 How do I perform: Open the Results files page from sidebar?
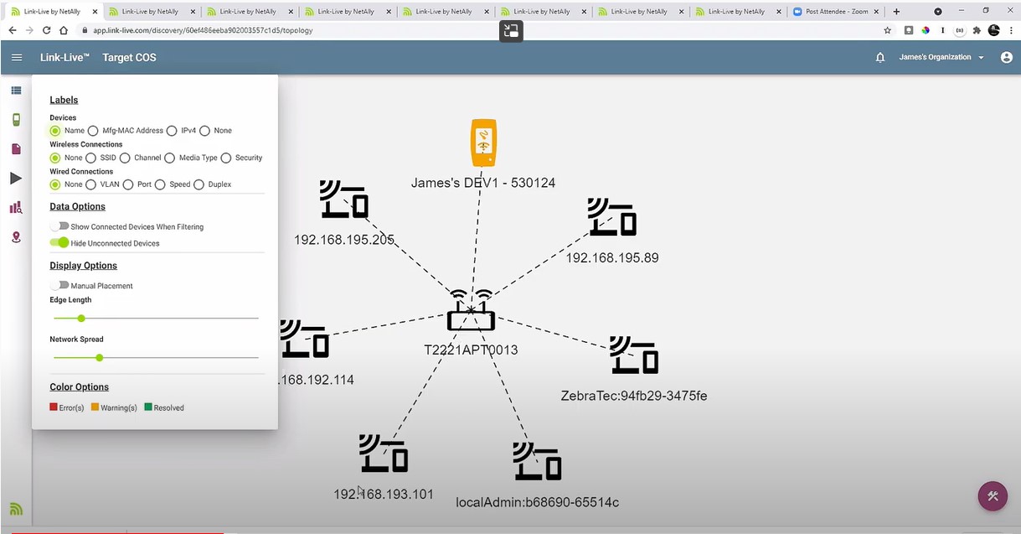16,148
